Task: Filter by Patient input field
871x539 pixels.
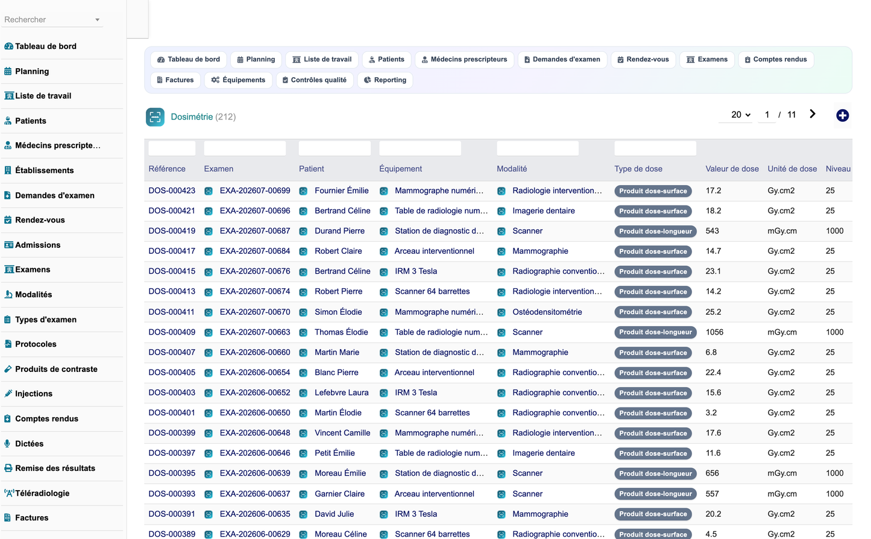Action: [x=335, y=148]
